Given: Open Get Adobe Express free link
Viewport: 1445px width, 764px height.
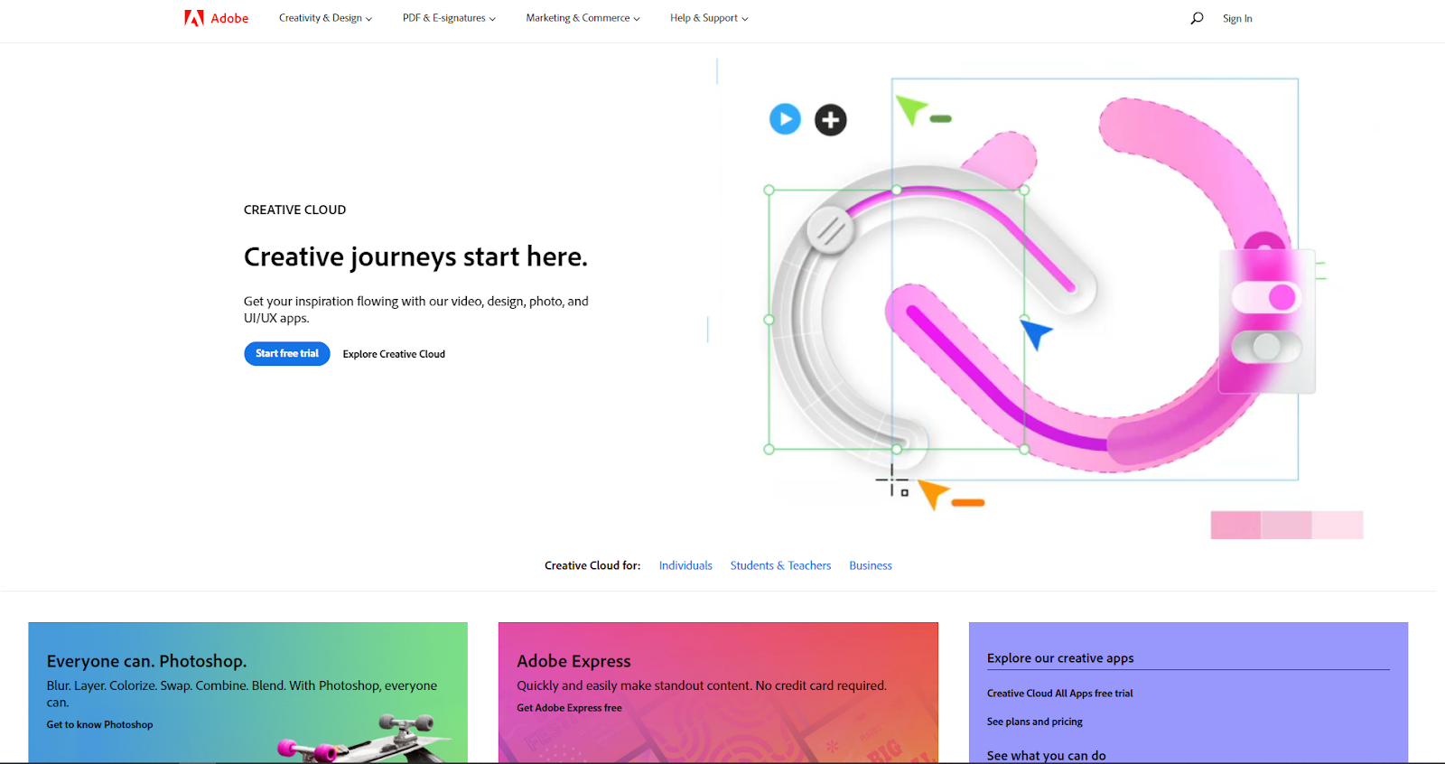Looking at the screenshot, I should 569,708.
